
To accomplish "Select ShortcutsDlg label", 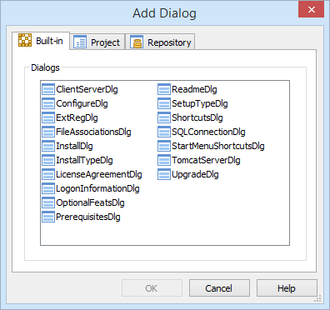I will point(197,117).
